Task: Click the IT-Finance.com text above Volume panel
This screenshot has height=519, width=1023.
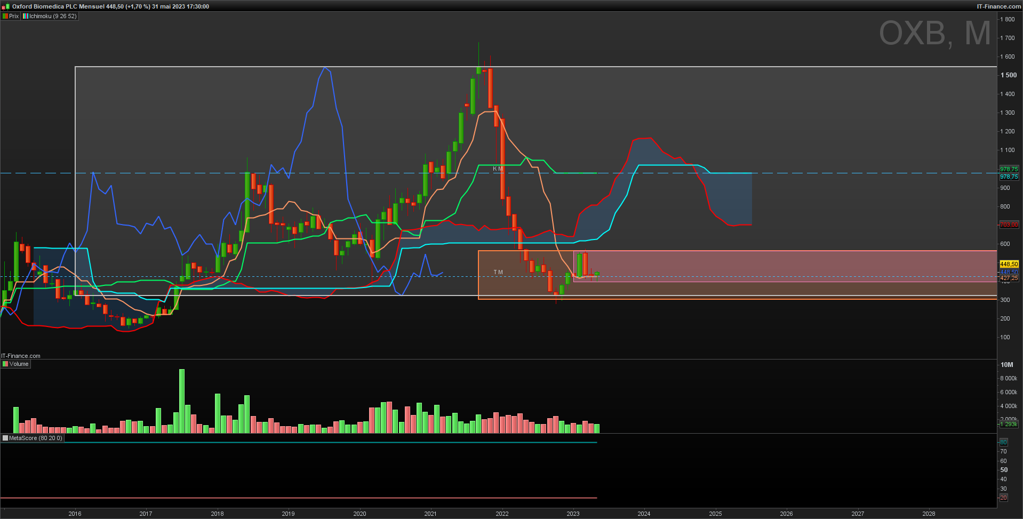Action: (21, 356)
